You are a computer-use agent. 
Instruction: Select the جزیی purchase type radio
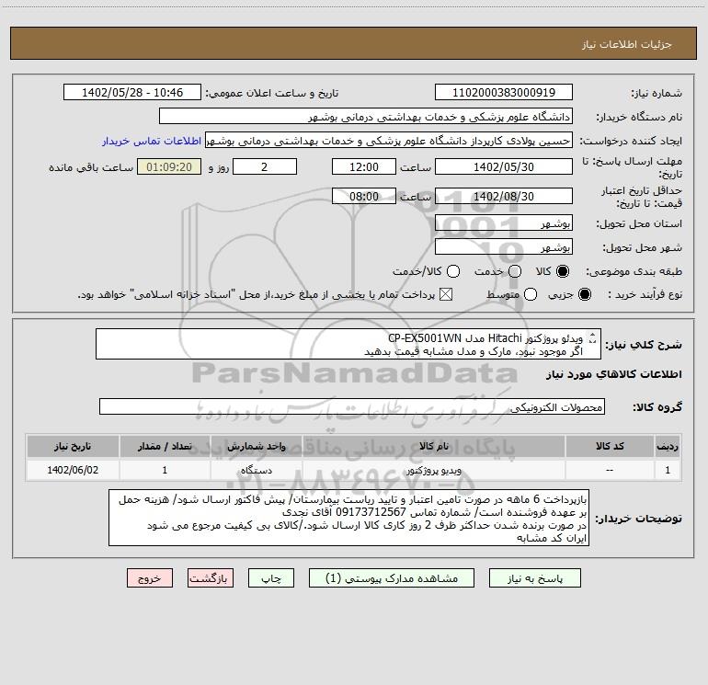coord(584,294)
